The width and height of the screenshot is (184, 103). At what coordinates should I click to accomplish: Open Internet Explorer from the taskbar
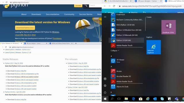click(x=148, y=99)
